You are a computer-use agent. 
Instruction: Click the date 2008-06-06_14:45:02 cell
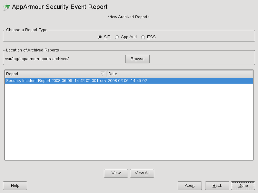coord(127,81)
